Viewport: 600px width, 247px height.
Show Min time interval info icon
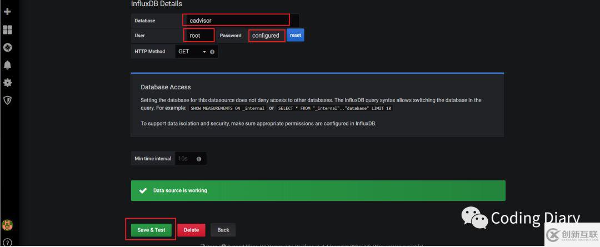199,159
